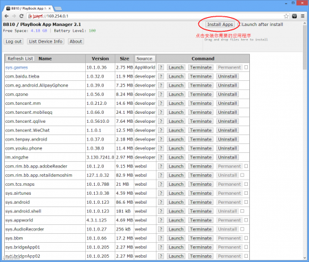
Task: Uninstall com.tencent.WeChat
Action: point(227,130)
